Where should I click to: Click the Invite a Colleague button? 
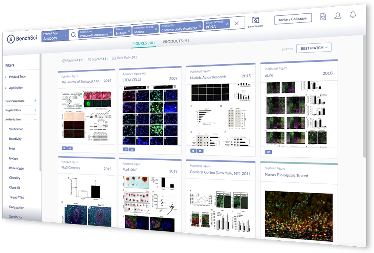294,18
